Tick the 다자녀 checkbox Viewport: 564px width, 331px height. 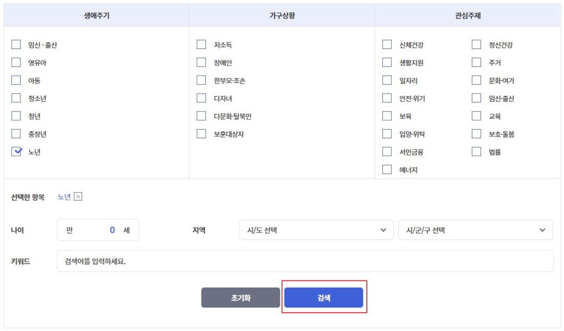(x=202, y=98)
